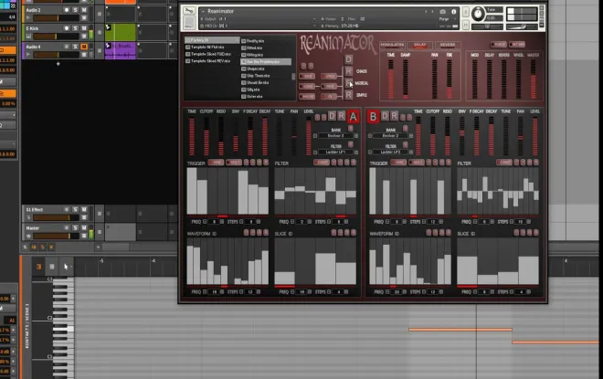Solo the E-Kick track
The image size is (603, 379).
pyautogui.click(x=75, y=28)
